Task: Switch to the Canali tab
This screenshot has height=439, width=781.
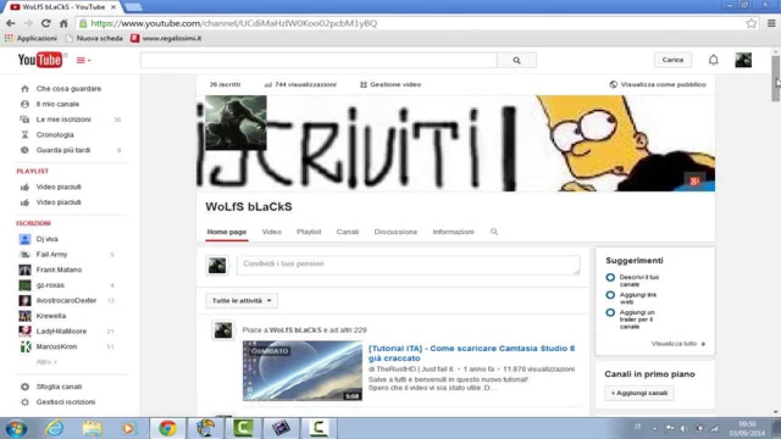Action: pyautogui.click(x=348, y=232)
